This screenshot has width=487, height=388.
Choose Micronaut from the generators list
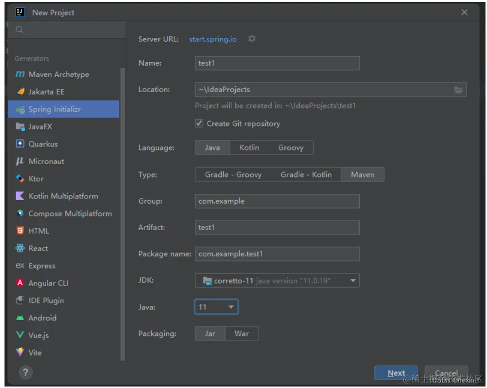(x=46, y=161)
